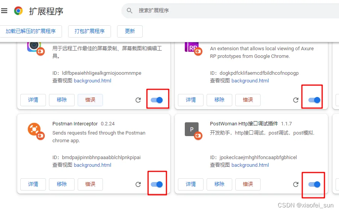
Task: Click ID text bmdpajipinnbhnpaaabblchlpnkpipai
Action: [x=101, y=158]
